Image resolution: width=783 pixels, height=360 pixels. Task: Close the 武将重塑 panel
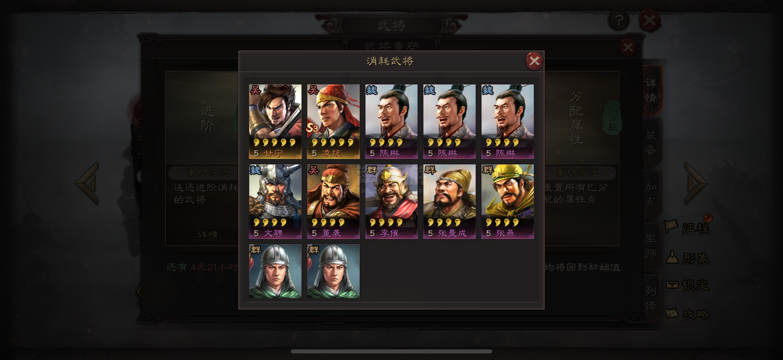point(628,48)
